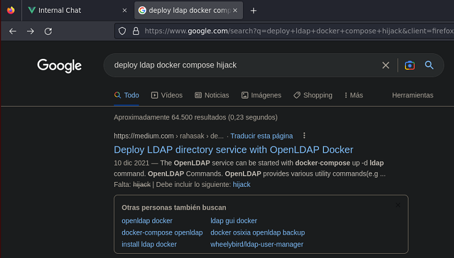Click the magnifier search submit icon

(429, 65)
